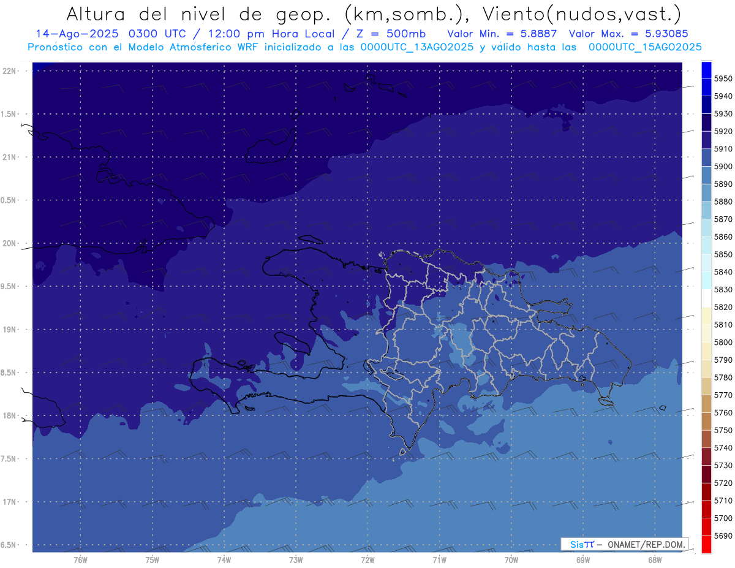Click the '75W' longitude label
This screenshot has width=735, height=568.
tap(153, 560)
